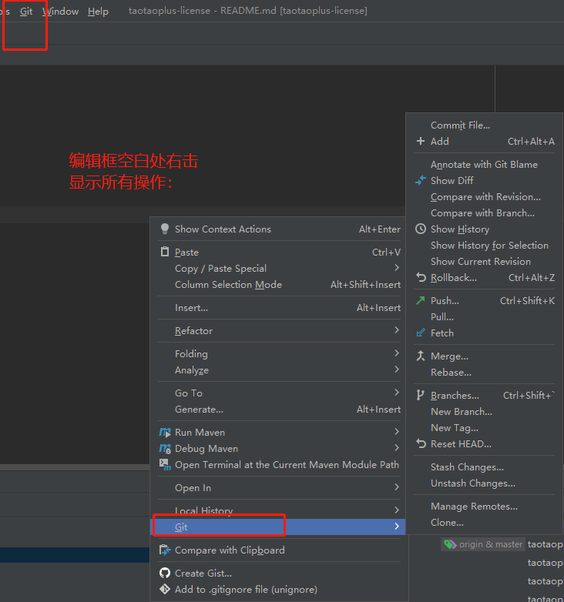The image size is (564, 602).
Task: Choose Compare with Branch...
Action: point(482,212)
